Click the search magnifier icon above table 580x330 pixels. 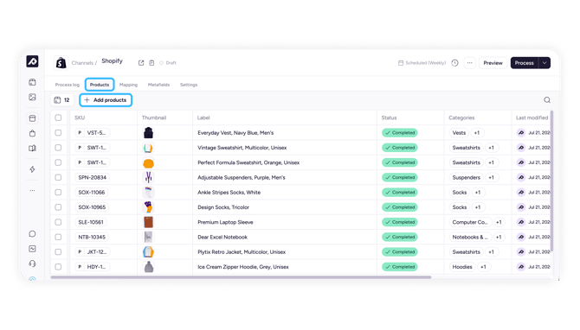[547, 100]
